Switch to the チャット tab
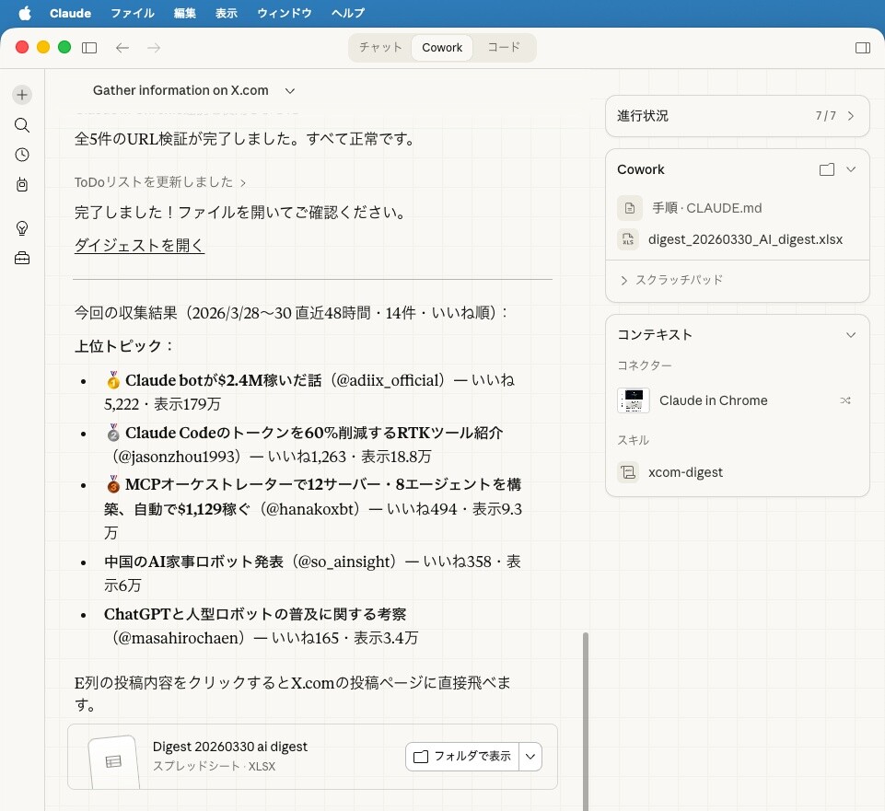885x811 pixels. (380, 47)
